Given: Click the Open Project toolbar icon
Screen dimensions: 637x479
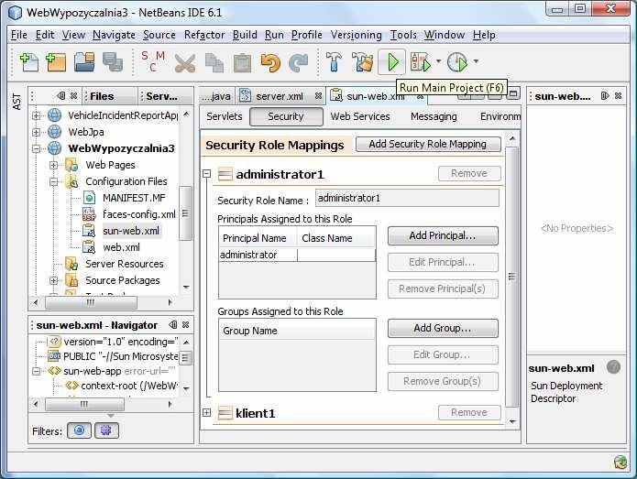Looking at the screenshot, I should (x=84, y=62).
